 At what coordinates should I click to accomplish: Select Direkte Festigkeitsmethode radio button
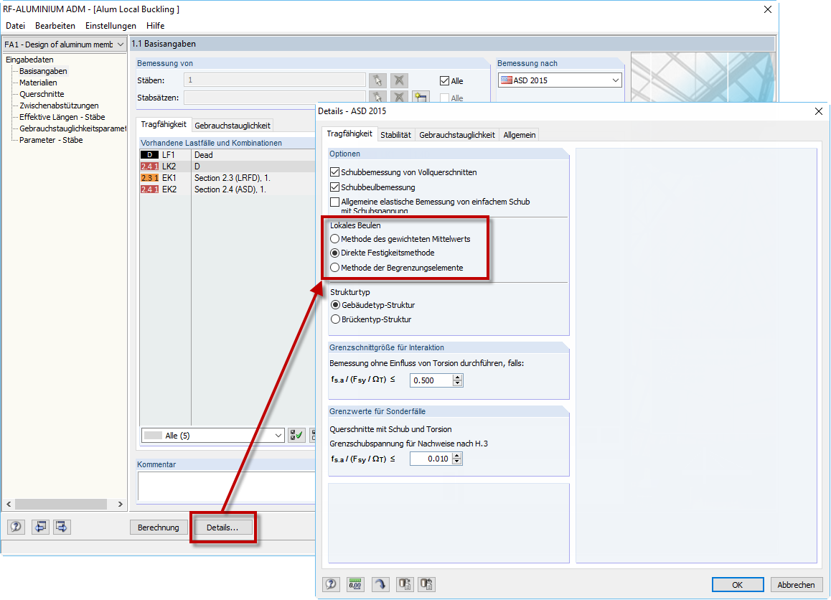click(334, 253)
